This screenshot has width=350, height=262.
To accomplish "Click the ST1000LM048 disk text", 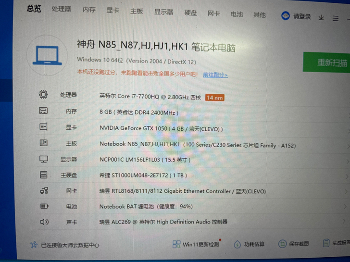I will [143, 175].
